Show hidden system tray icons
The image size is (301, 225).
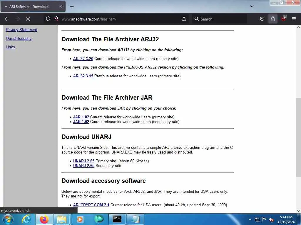pyautogui.click(x=250, y=219)
